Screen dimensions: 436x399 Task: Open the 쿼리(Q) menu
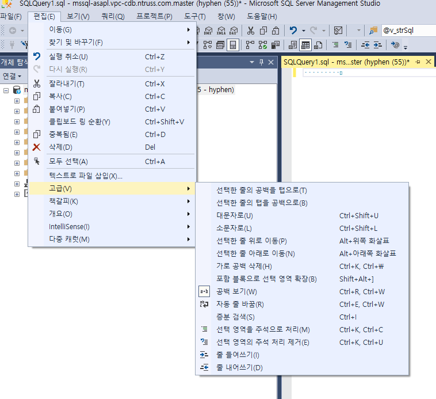[x=113, y=17]
